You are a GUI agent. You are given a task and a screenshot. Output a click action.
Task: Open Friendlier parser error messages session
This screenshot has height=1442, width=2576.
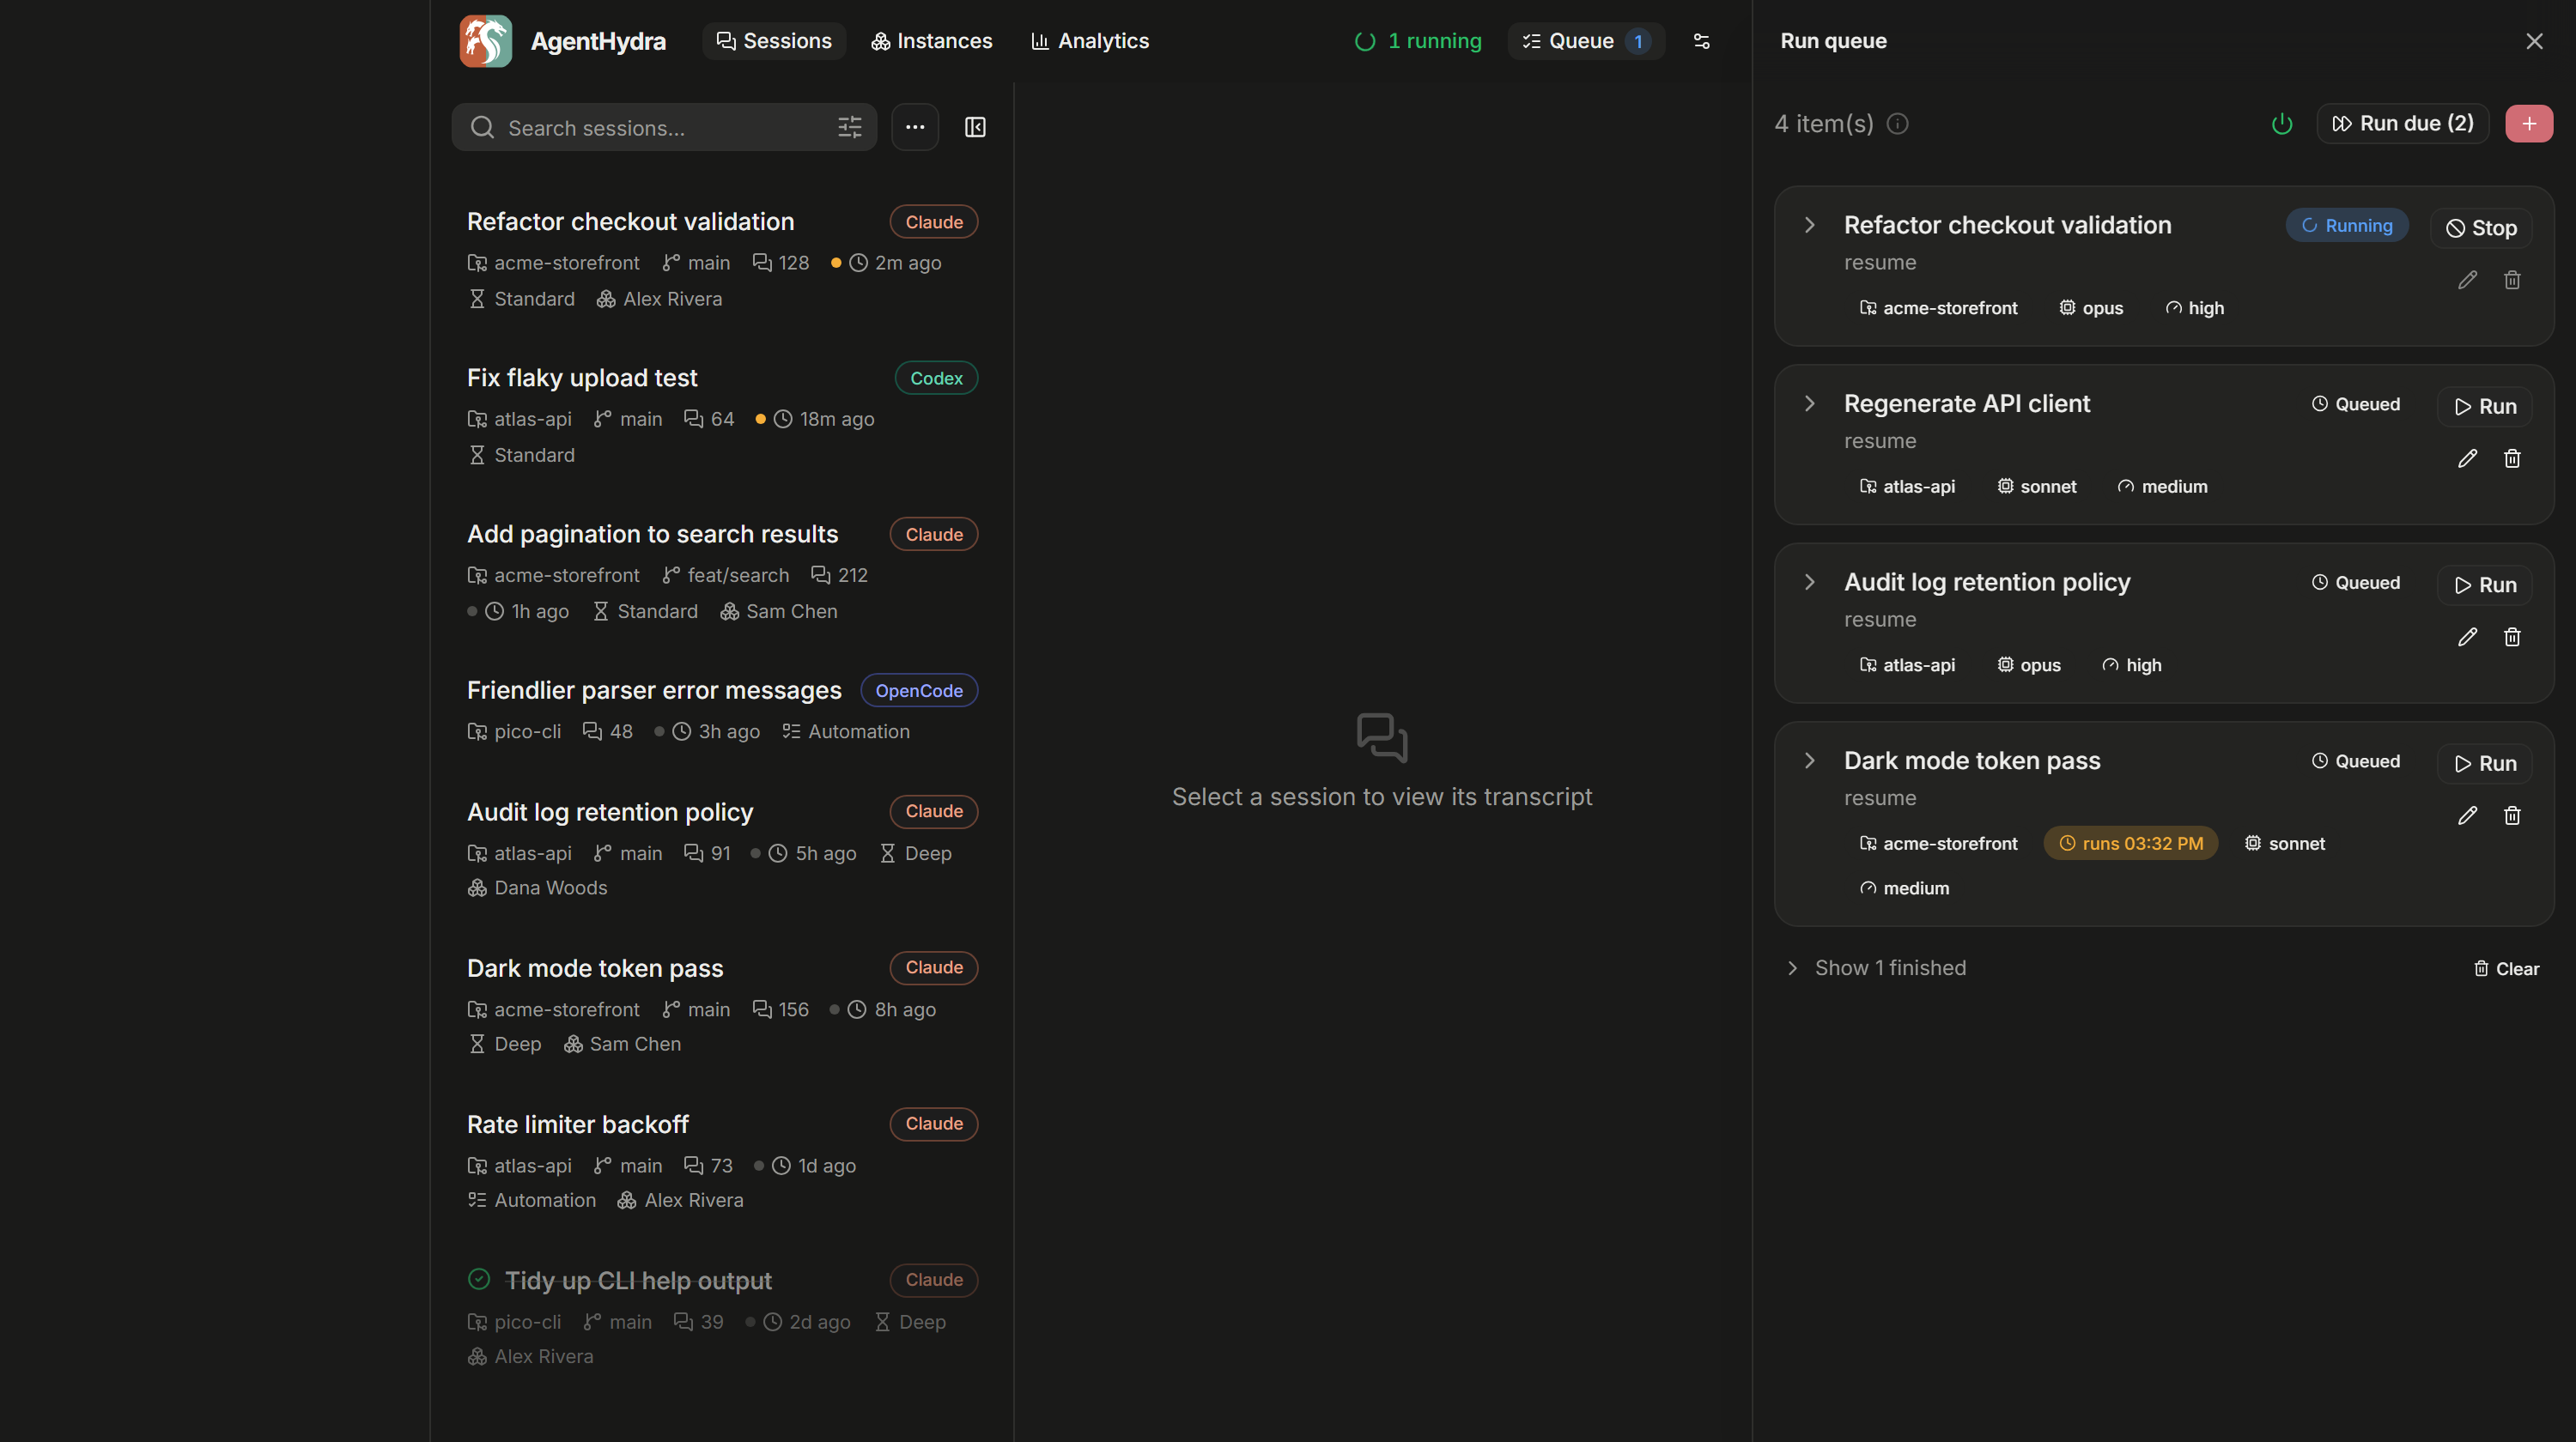(x=721, y=710)
